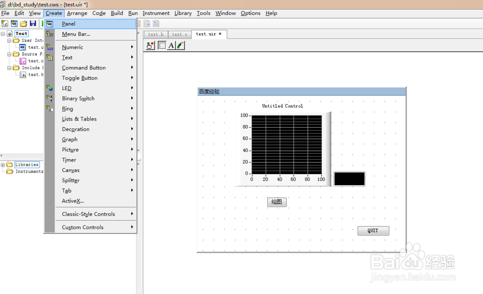Image resolution: width=483 pixels, height=294 pixels.
Task: Click the LED icon in Create menu
Action: (50, 88)
